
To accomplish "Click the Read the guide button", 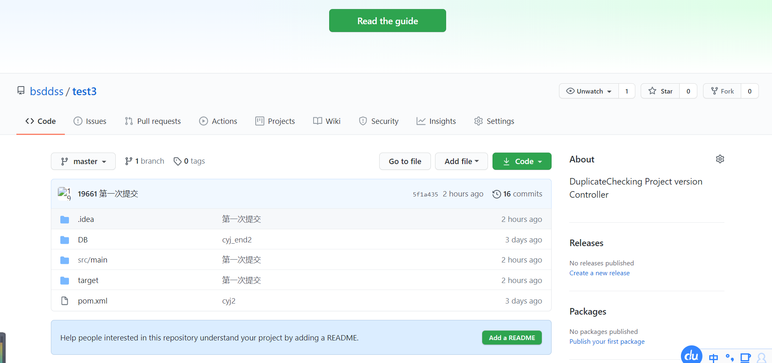I will 387,21.
